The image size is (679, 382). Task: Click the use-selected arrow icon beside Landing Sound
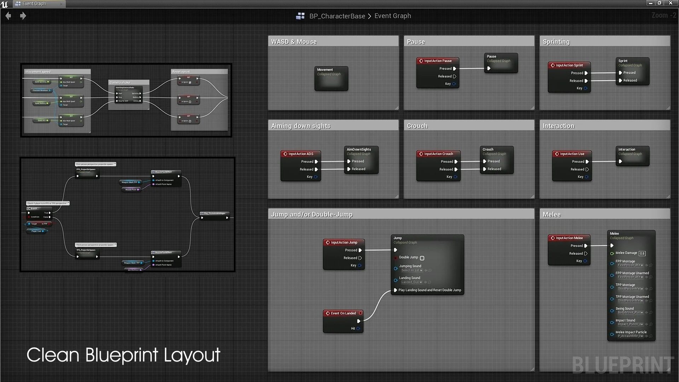click(x=426, y=282)
